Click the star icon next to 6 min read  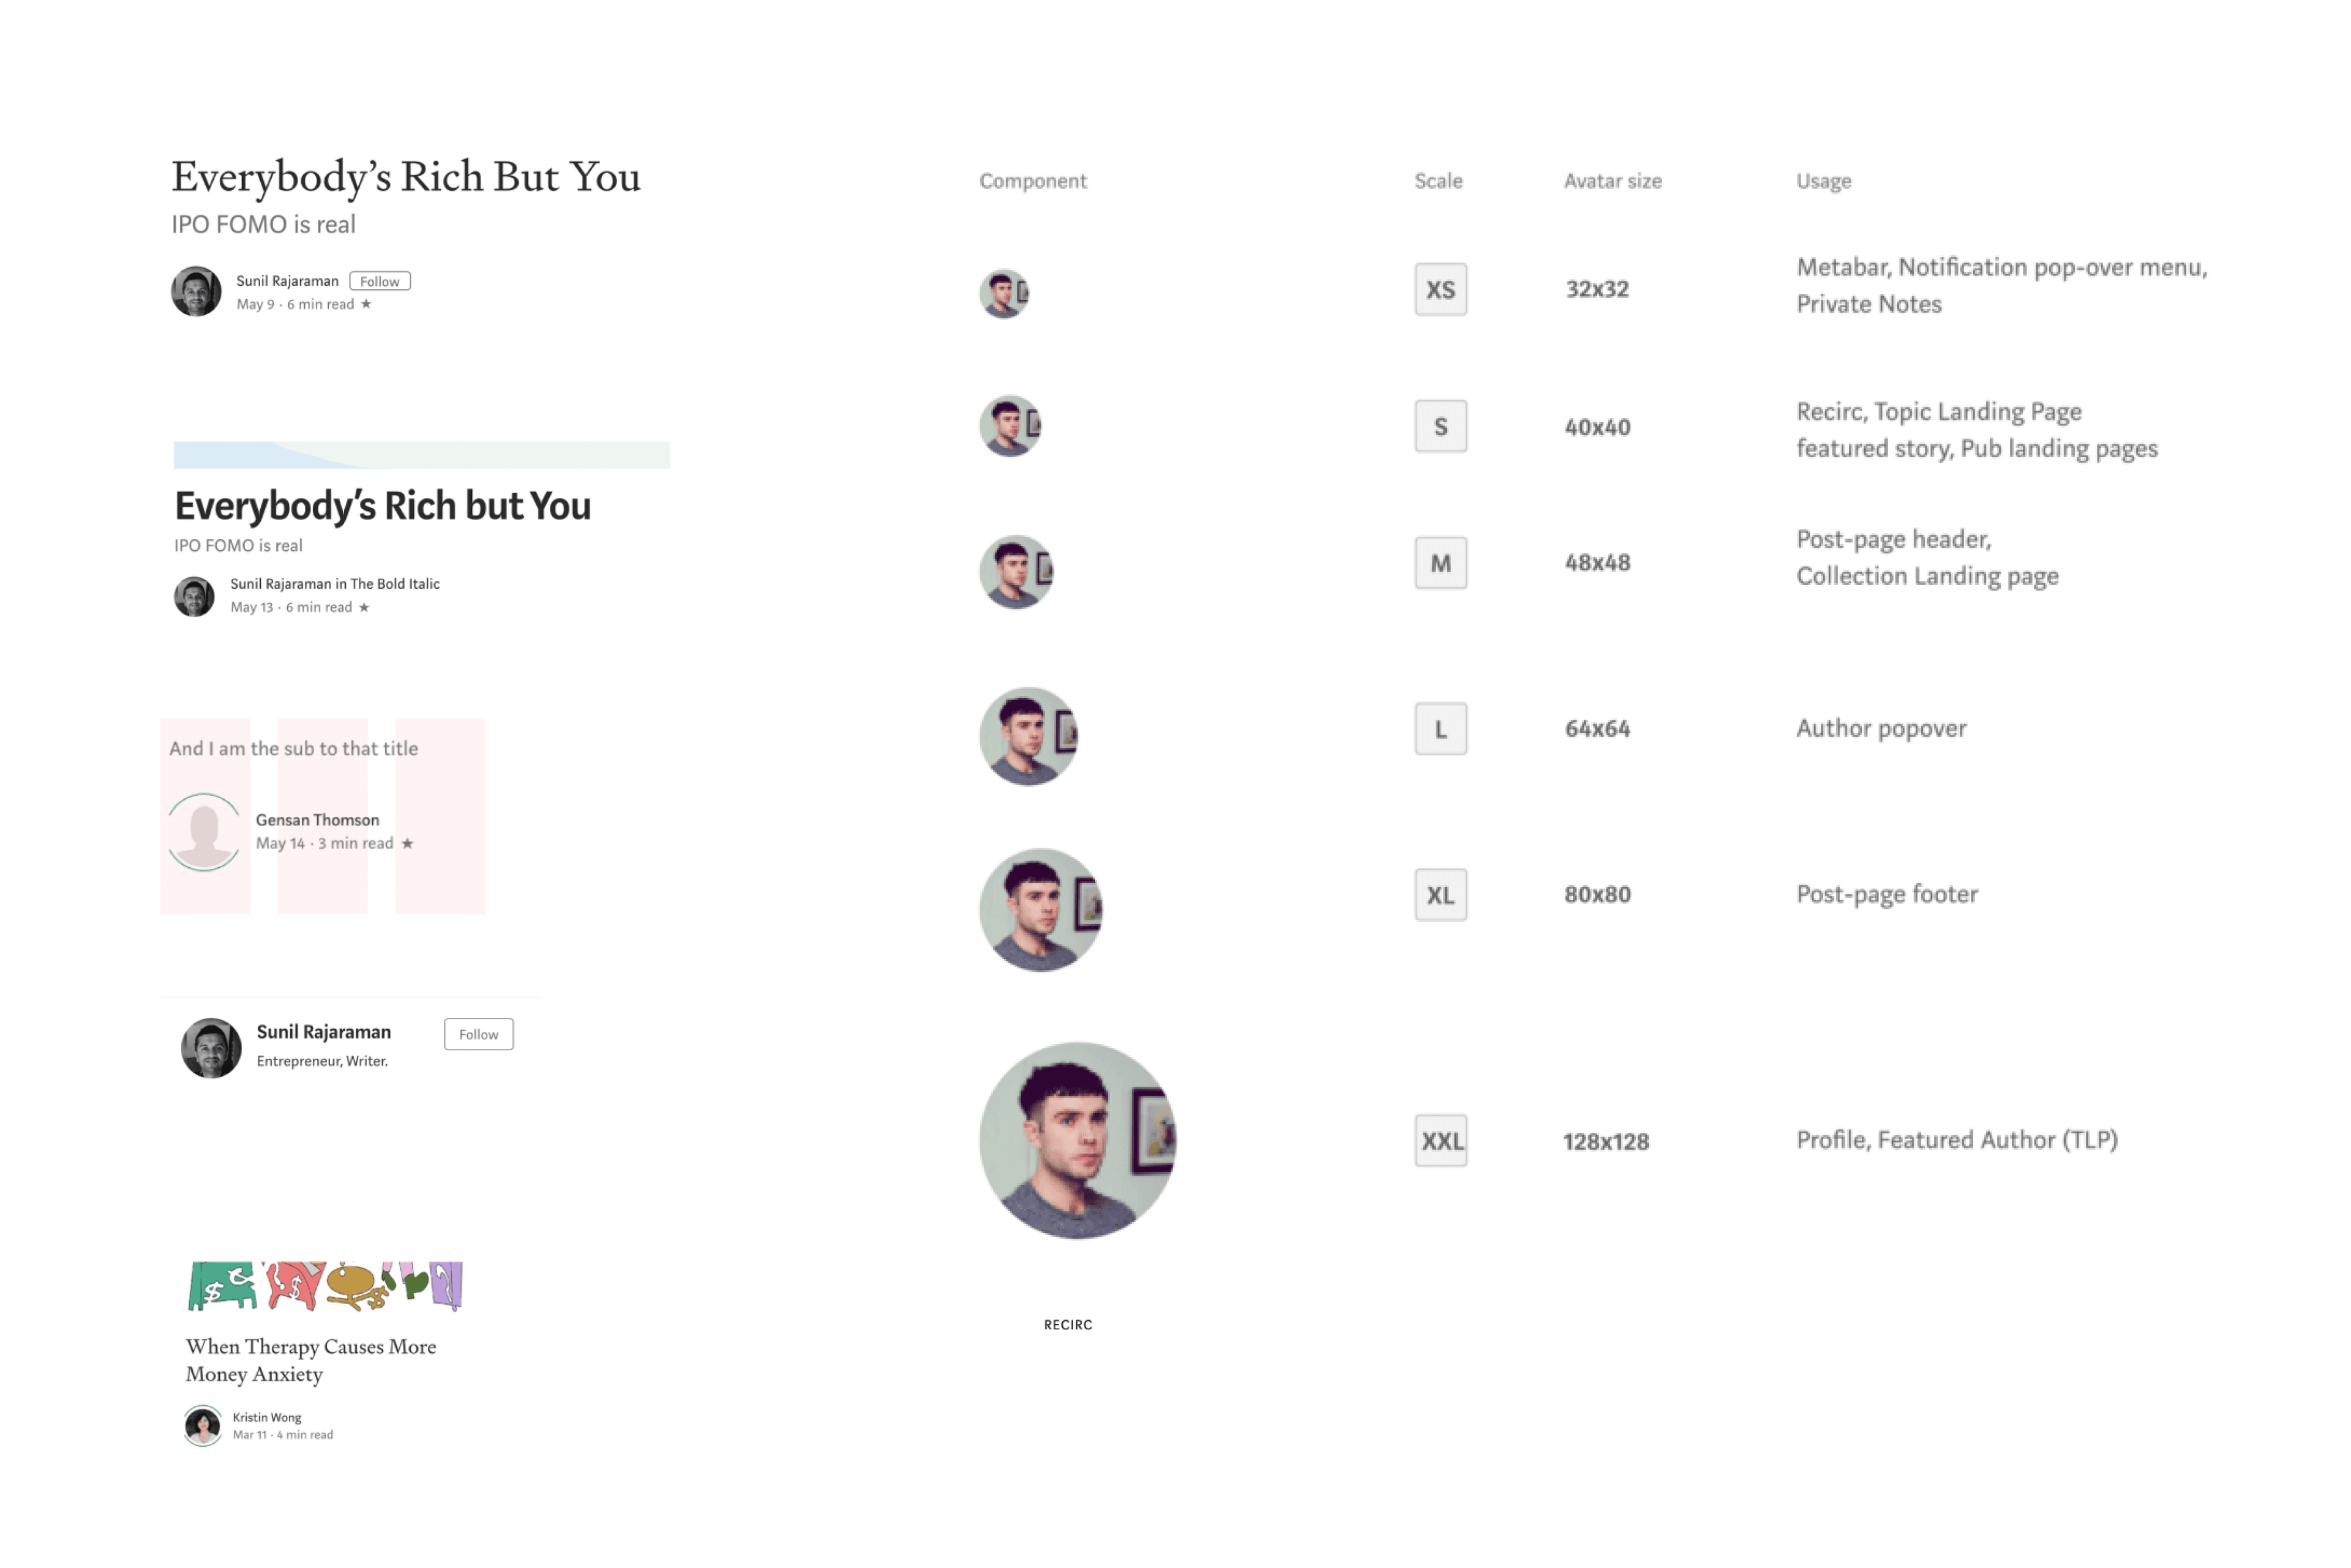pos(366,304)
